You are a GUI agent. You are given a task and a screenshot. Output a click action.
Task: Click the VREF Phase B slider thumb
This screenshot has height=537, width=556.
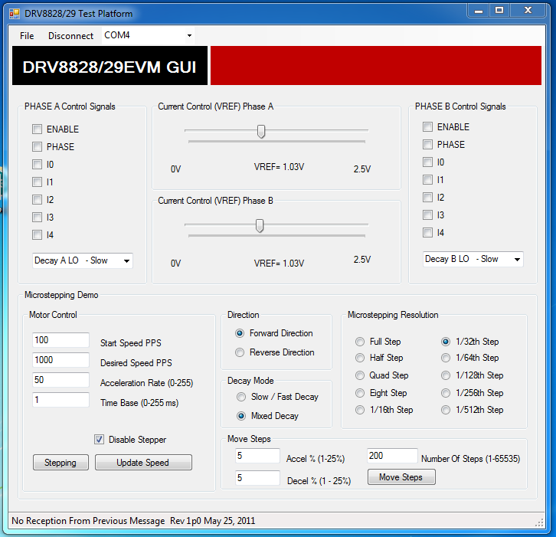[260, 225]
